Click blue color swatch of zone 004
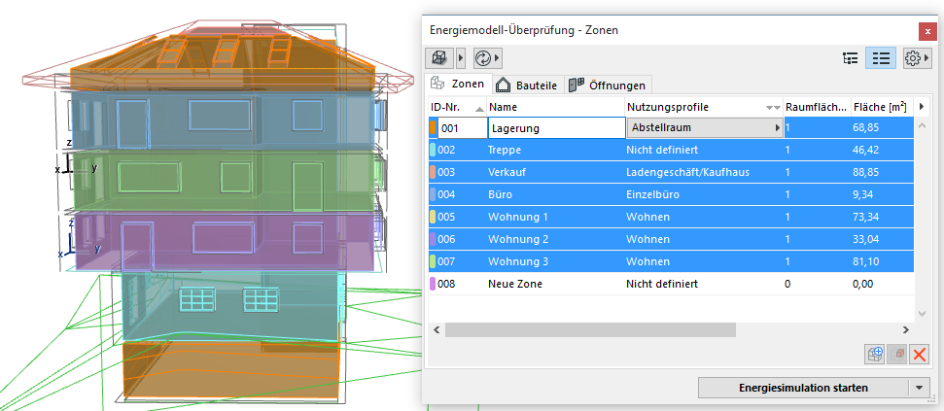944x411 pixels. coord(433,194)
